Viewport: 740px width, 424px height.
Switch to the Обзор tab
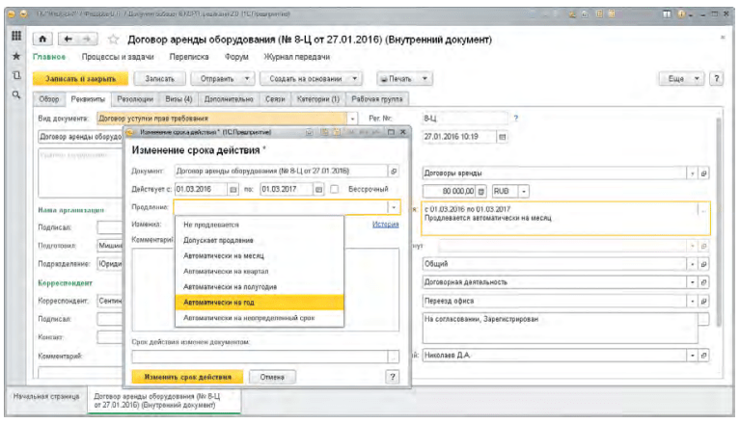tap(49, 99)
